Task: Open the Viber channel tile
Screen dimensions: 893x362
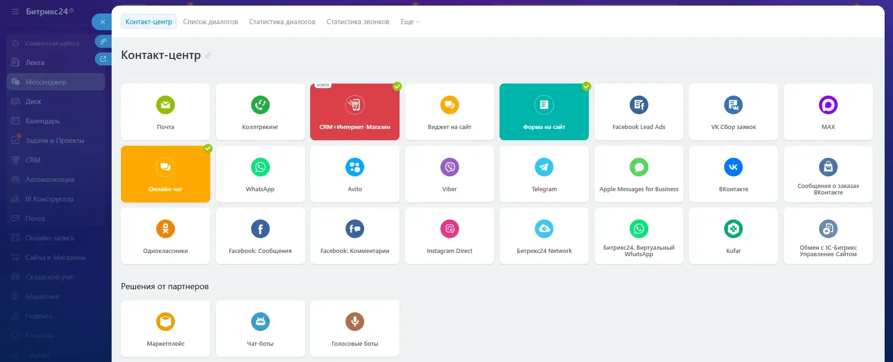Action: pos(449,174)
